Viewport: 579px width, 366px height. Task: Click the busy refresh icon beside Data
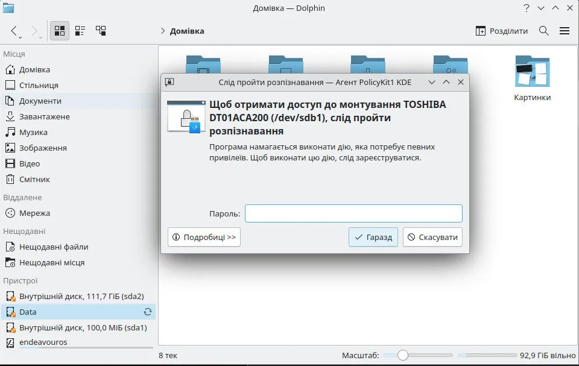148,312
